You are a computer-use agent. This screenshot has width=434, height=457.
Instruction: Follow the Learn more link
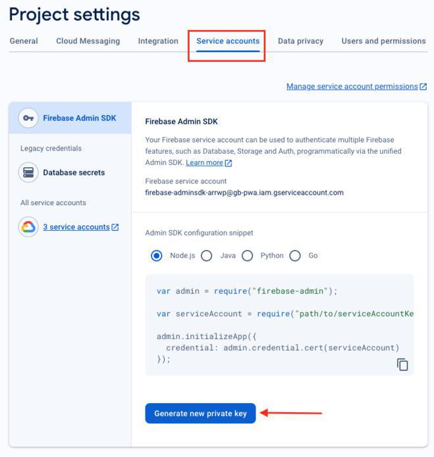204,163
